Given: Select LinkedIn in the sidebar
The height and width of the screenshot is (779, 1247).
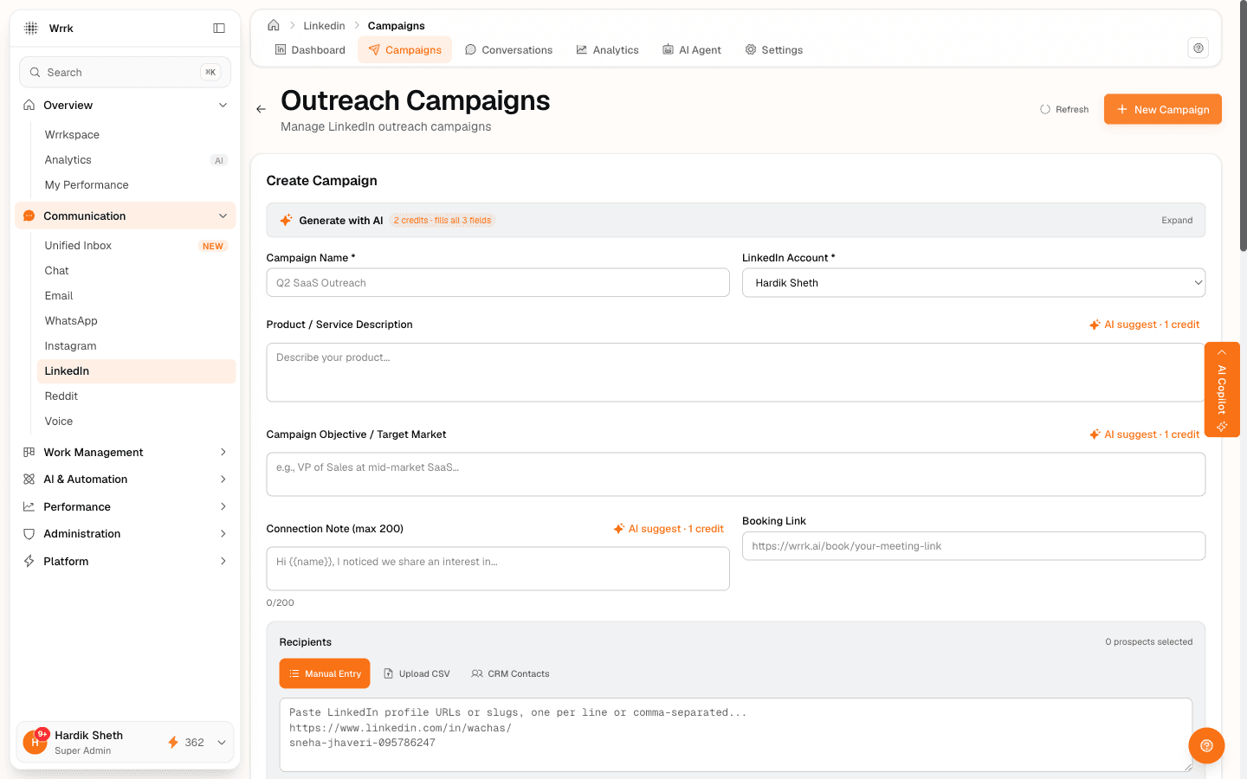Looking at the screenshot, I should pyautogui.click(x=136, y=371).
